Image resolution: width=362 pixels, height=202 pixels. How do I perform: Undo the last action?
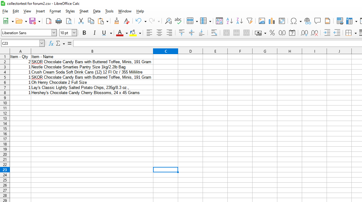139,21
